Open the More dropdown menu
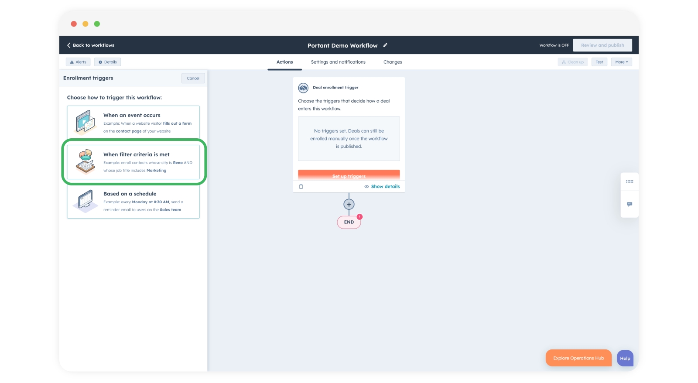The width and height of the screenshot is (698, 383). click(x=621, y=62)
